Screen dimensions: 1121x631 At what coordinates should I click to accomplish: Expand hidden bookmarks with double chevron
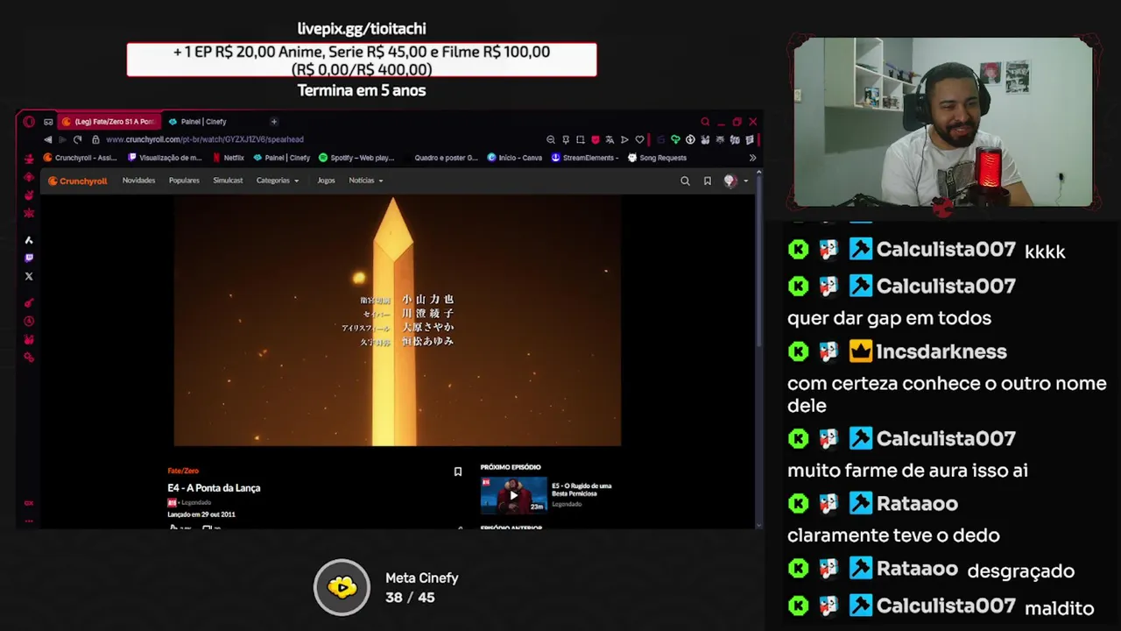[752, 158]
